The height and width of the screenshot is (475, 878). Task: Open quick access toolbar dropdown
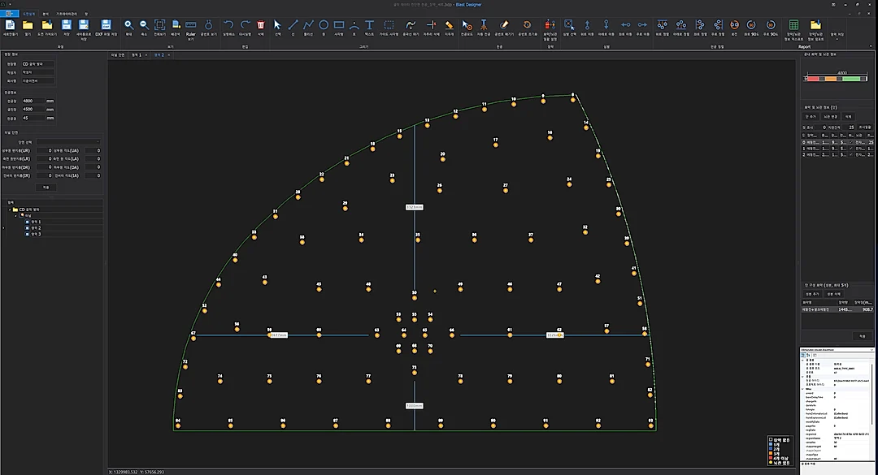(10, 4)
